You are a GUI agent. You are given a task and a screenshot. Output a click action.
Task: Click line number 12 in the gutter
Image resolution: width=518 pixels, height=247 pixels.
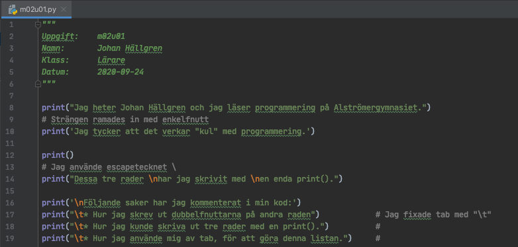[x=9, y=155]
